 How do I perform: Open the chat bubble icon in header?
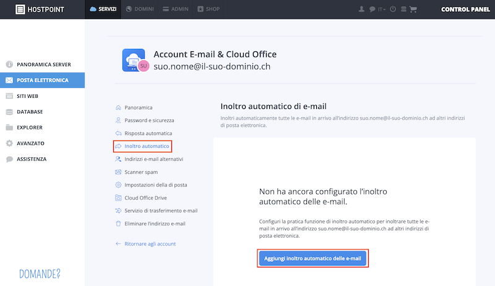tap(372, 9)
